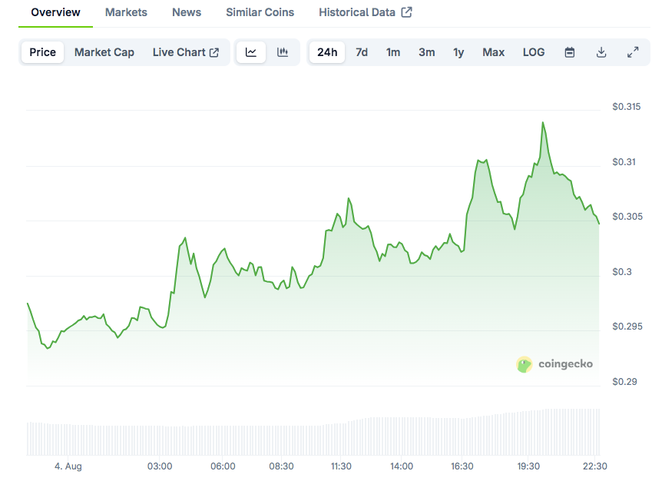The image size is (652, 481).
Task: Click volume bars at the chart bottom
Action: pyautogui.click(x=307, y=438)
